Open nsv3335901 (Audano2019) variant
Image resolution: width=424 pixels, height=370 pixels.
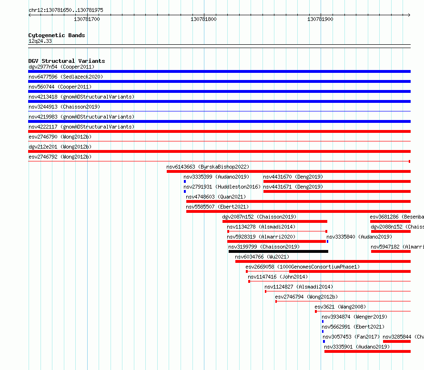point(357,347)
